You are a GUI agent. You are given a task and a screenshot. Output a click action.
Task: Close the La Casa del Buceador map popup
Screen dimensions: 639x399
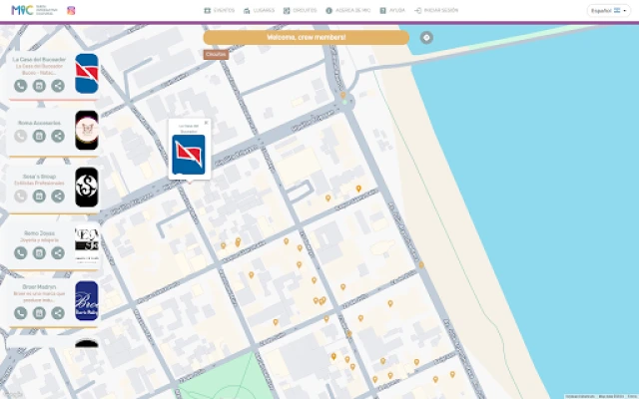point(207,123)
